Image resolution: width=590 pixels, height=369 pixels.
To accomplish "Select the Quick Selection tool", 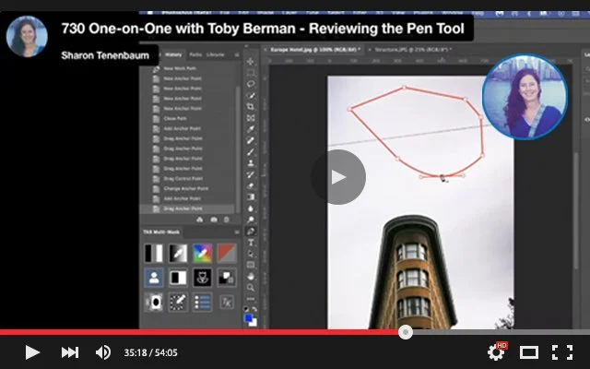I will tap(251, 95).
